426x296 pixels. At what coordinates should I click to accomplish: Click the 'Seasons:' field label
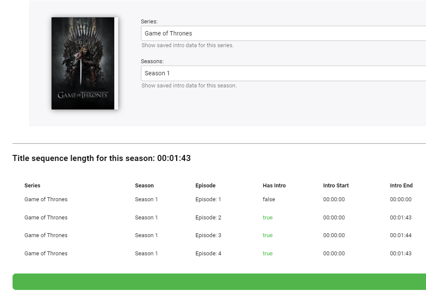pos(152,61)
